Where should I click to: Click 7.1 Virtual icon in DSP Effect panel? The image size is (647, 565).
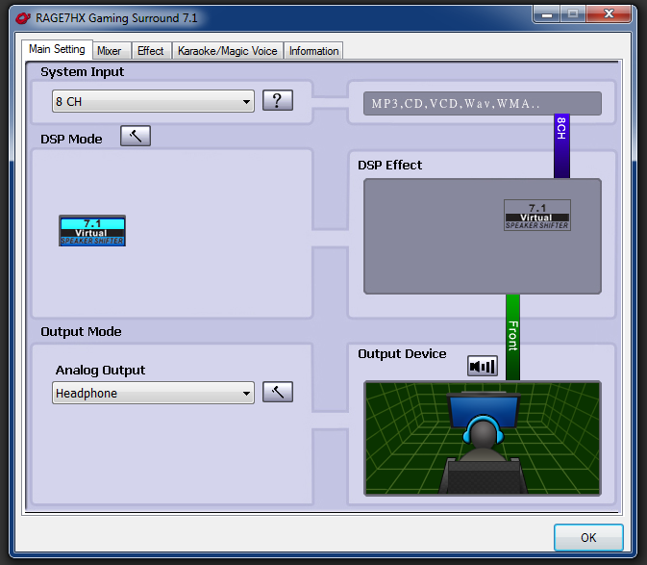point(537,215)
